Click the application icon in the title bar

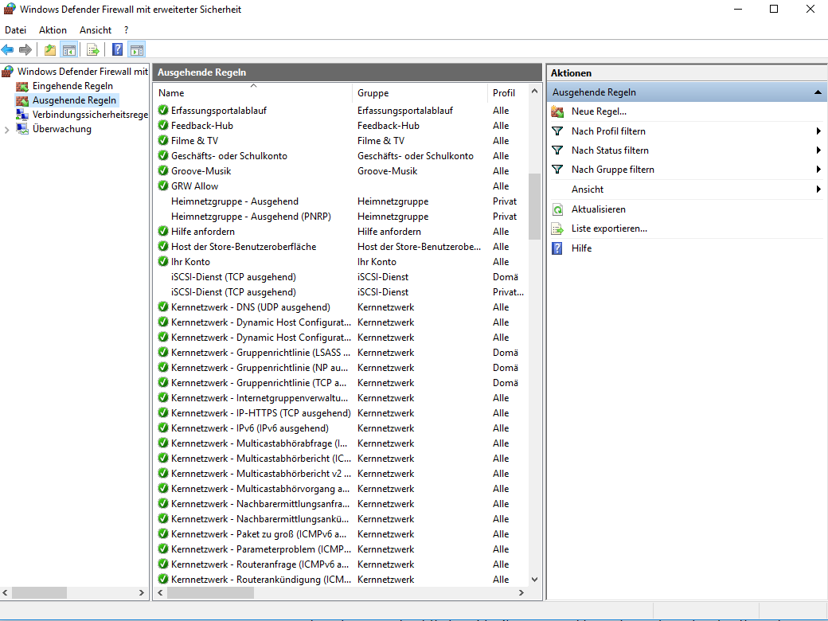(x=10, y=9)
